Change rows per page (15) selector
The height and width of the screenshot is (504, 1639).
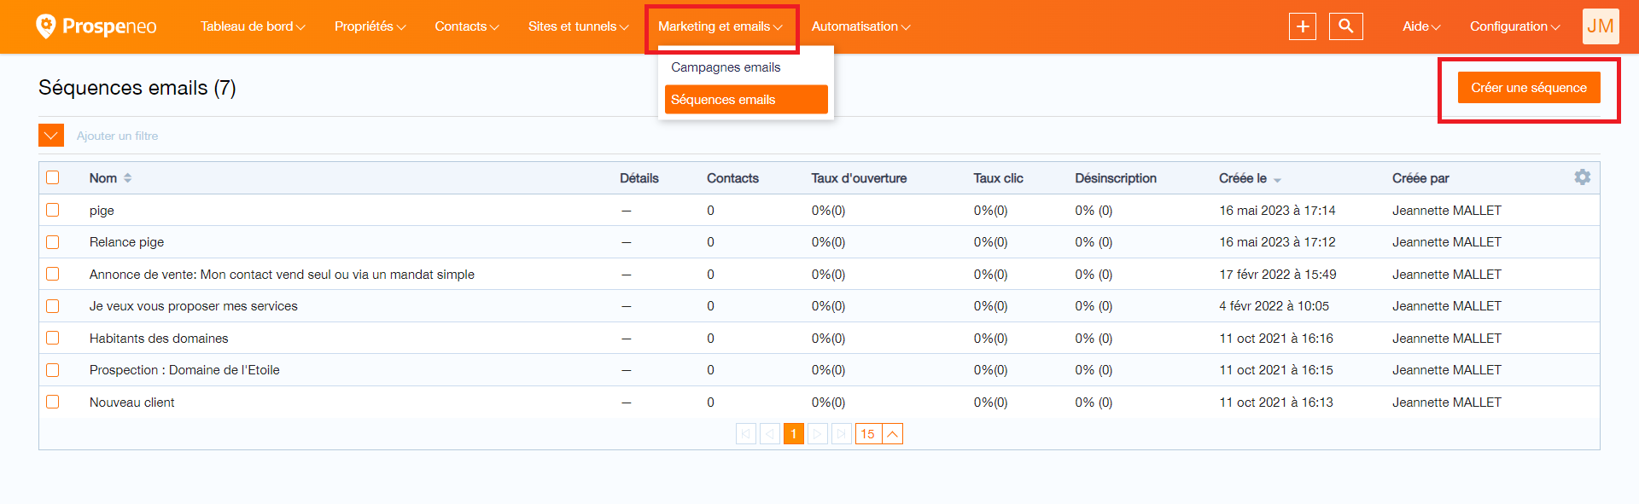click(879, 434)
